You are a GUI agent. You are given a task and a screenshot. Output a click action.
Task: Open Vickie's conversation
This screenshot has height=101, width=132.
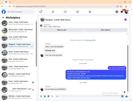click(x=18, y=53)
